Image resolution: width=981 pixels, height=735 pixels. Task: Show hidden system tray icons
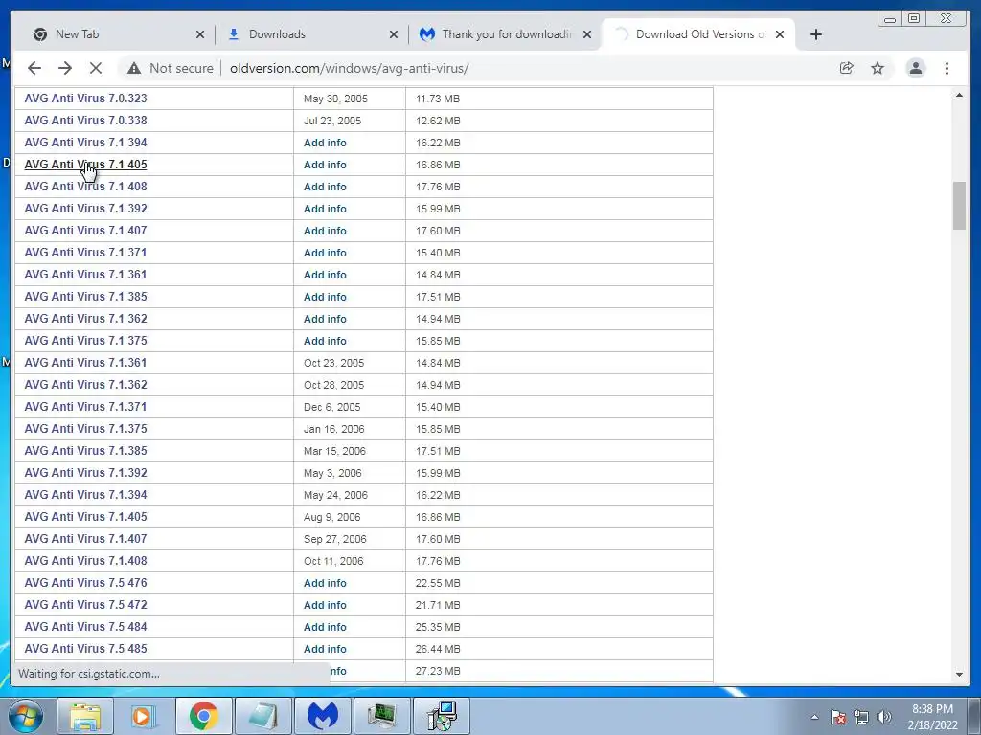pyautogui.click(x=814, y=717)
